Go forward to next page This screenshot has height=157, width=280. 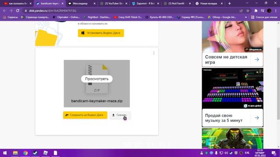tap(11, 10)
